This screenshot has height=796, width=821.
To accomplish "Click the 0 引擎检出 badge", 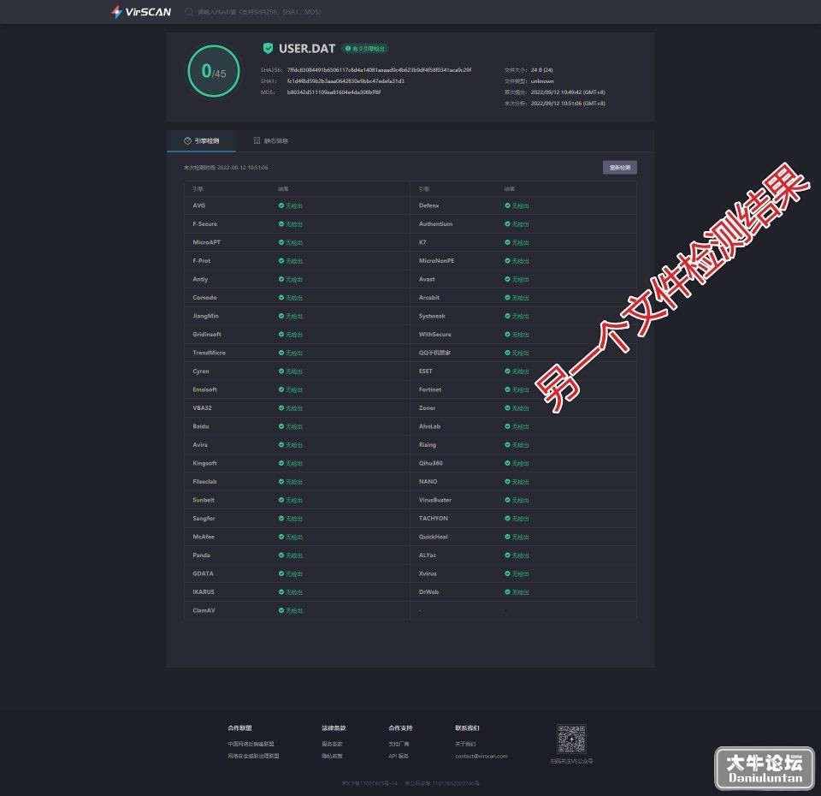I will pos(365,49).
